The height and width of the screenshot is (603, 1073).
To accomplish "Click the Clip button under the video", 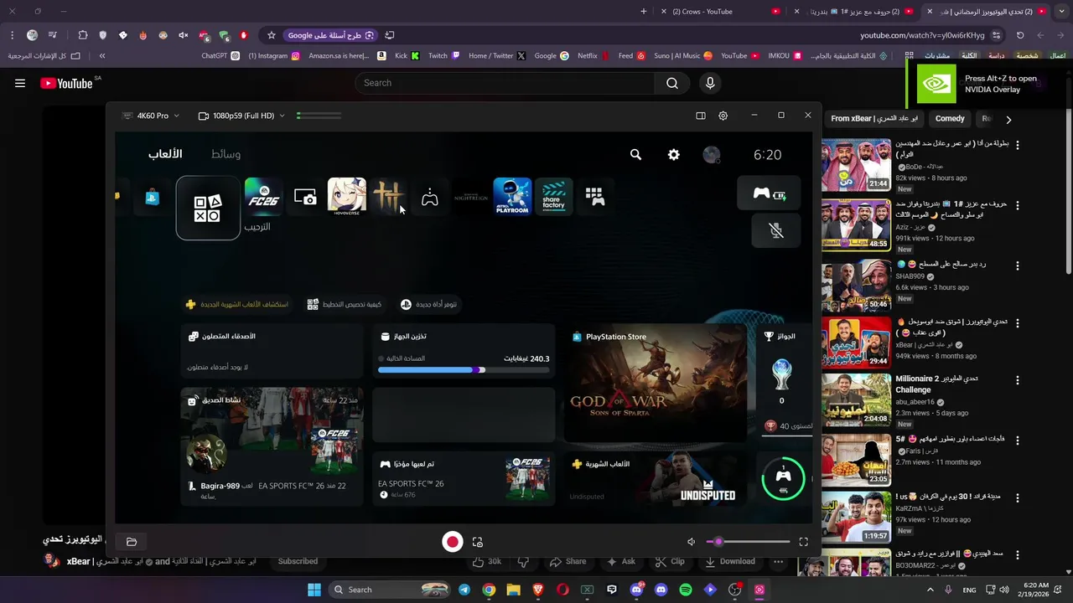I will pyautogui.click(x=671, y=561).
